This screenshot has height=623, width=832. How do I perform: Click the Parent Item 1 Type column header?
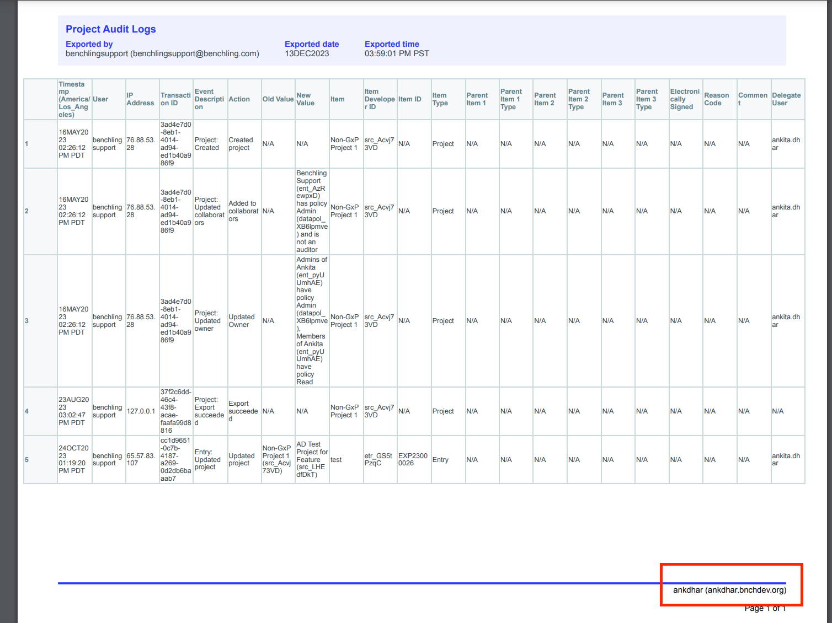coord(516,99)
